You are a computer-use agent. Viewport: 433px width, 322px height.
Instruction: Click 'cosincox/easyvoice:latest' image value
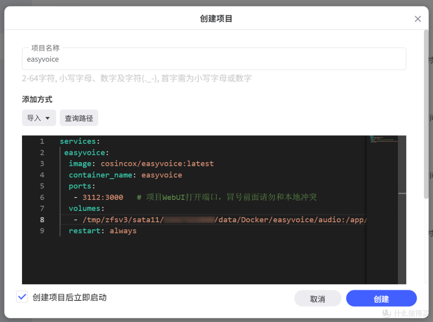coord(157,164)
